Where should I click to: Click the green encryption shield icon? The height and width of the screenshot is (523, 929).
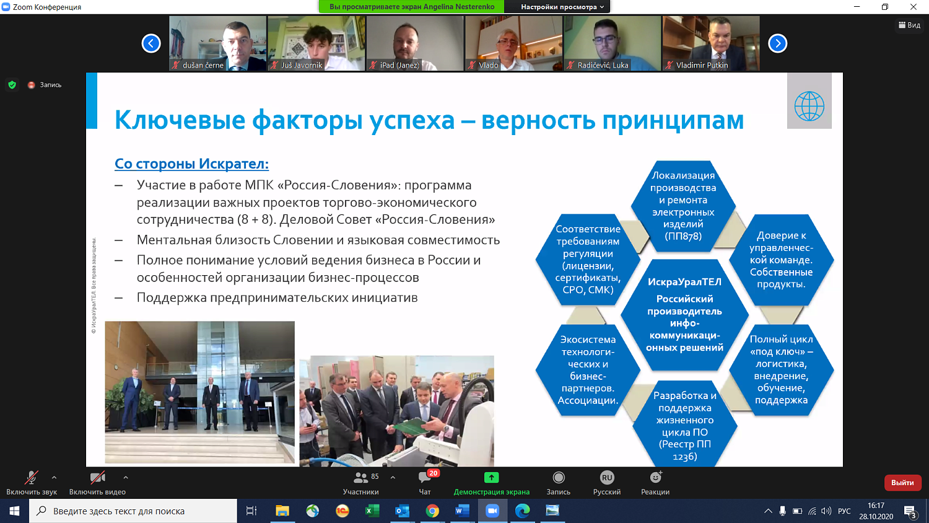(12, 85)
